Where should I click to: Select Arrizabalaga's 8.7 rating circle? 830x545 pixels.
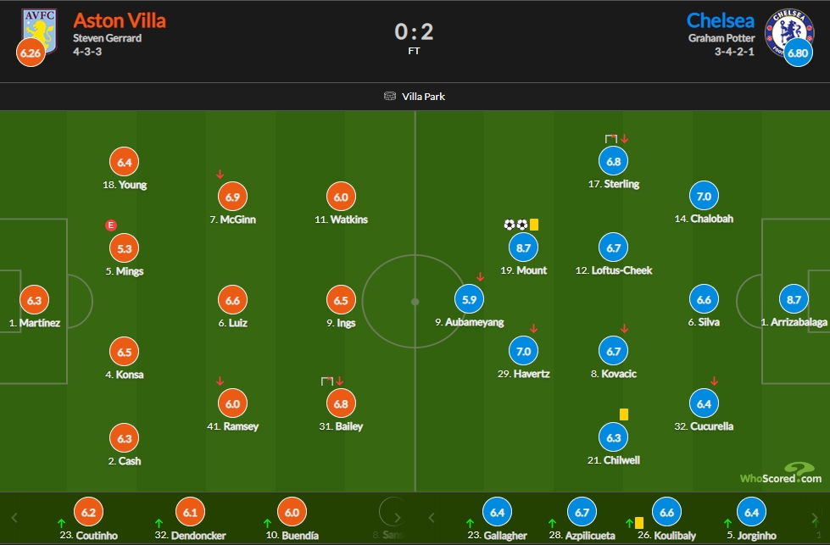tap(794, 299)
